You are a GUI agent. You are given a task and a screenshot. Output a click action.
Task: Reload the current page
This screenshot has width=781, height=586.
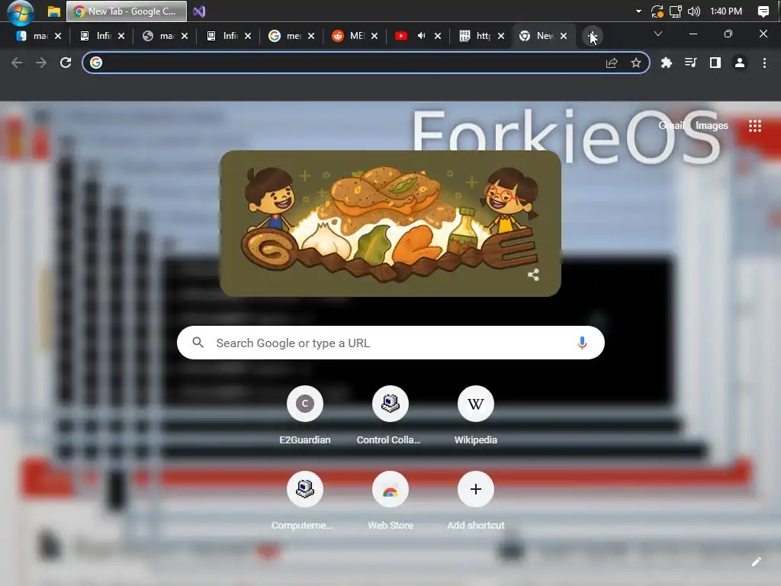[x=66, y=63]
